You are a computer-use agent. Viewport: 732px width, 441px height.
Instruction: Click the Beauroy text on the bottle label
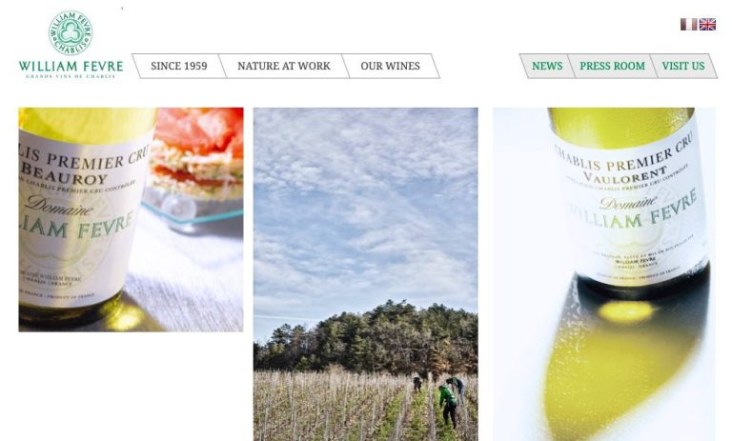point(64,174)
